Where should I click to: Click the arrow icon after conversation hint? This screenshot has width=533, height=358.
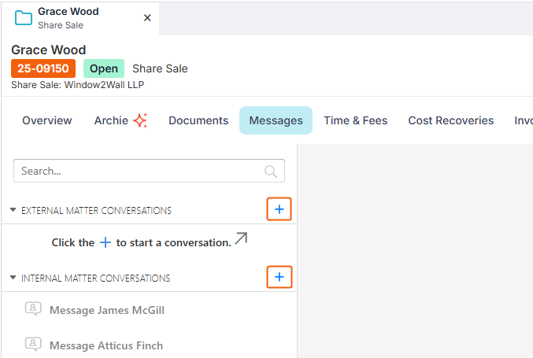click(241, 238)
